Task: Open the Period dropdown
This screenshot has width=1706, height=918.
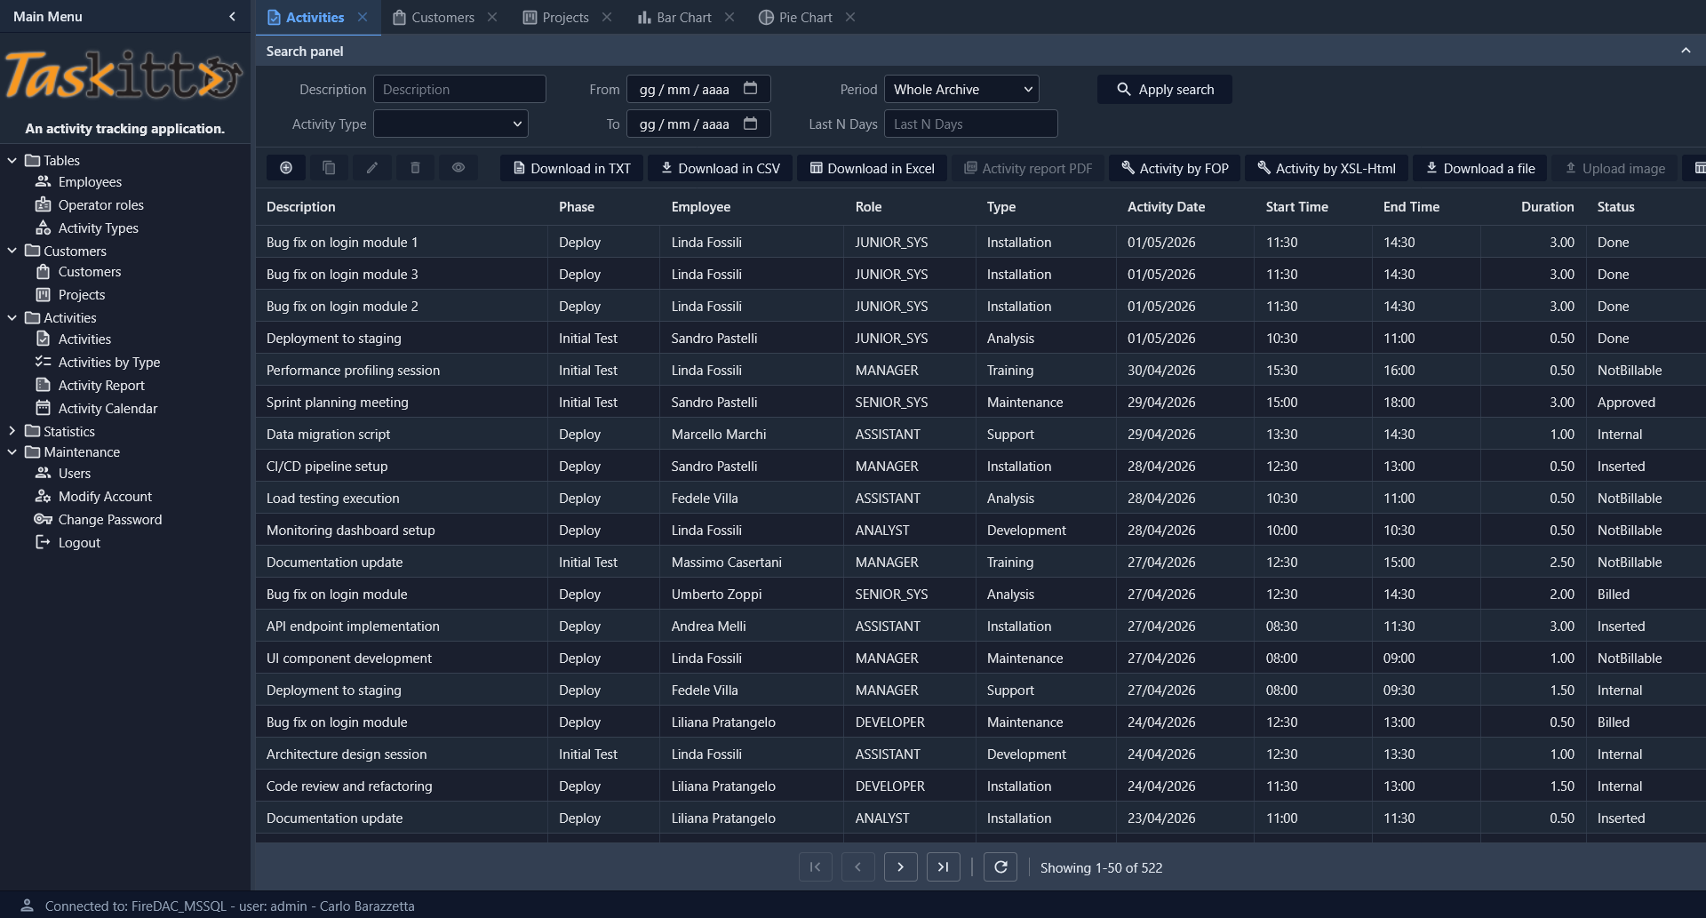Action: pos(961,89)
